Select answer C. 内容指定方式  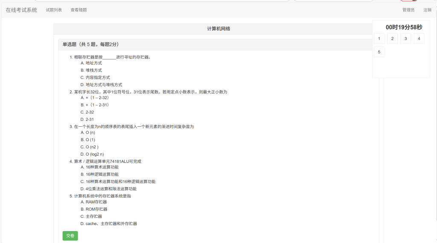coord(95,78)
